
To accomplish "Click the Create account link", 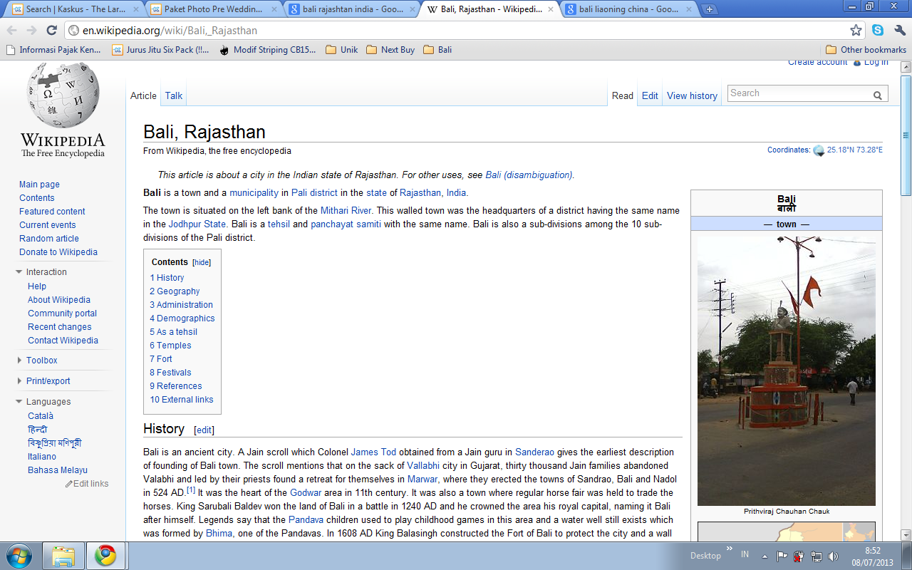I will [818, 63].
